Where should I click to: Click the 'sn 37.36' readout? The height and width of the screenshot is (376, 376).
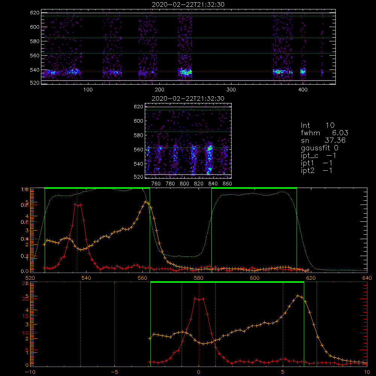pyautogui.click(x=323, y=140)
